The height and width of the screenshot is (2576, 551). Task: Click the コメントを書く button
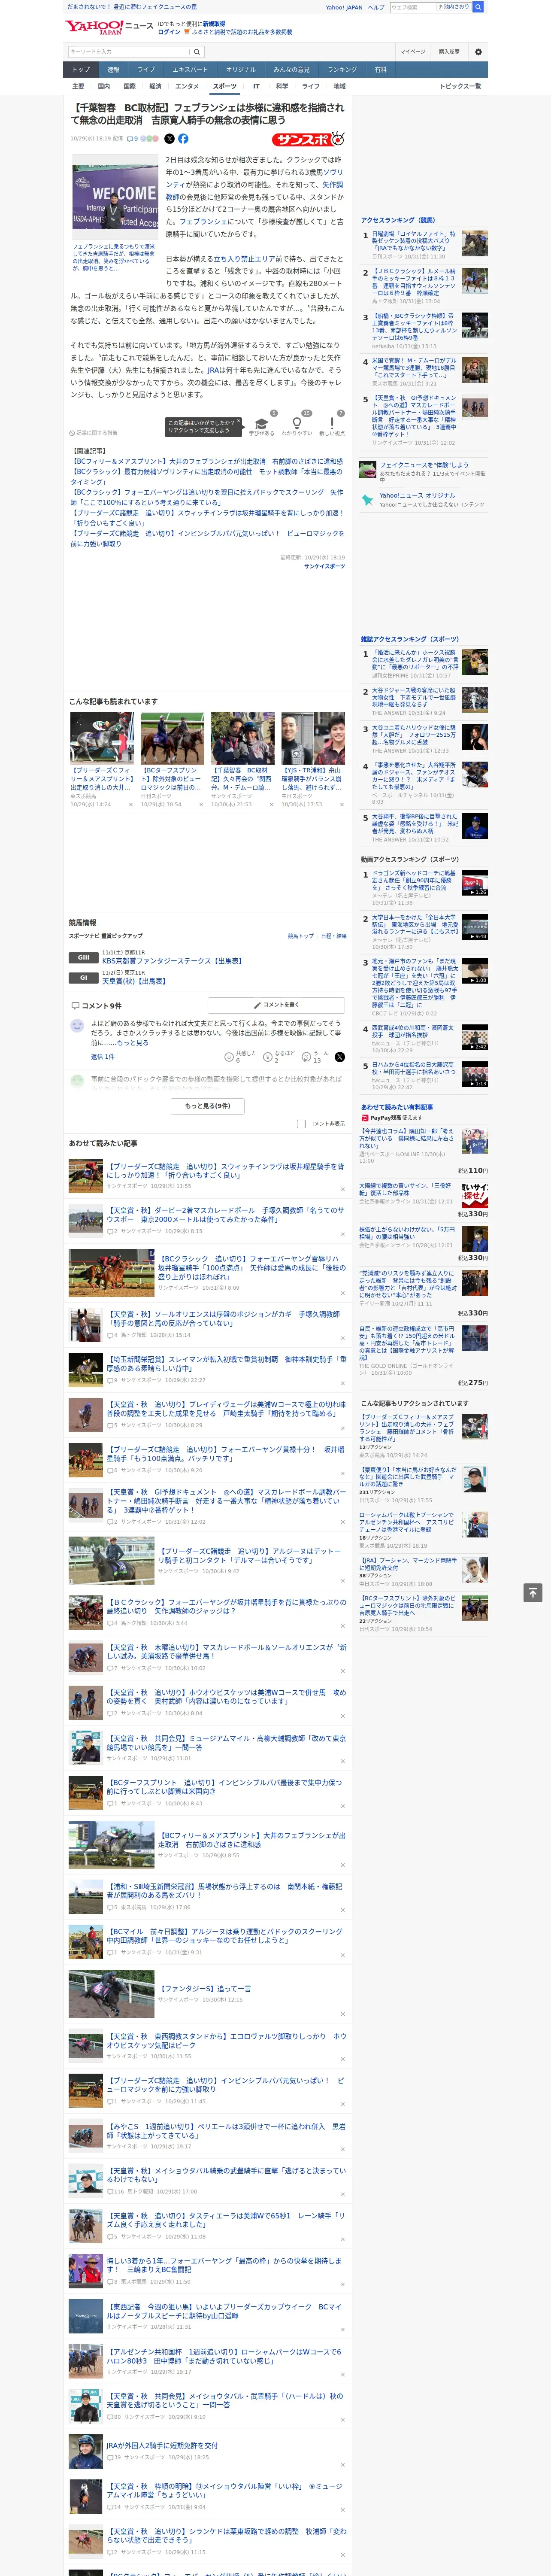click(x=276, y=1005)
